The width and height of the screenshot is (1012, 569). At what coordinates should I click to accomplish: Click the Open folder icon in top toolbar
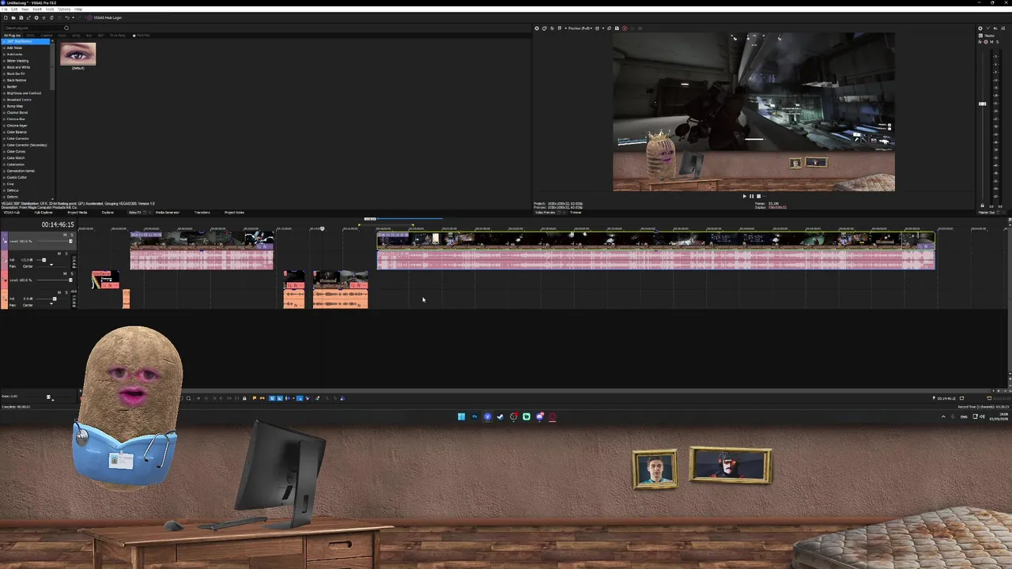point(13,17)
